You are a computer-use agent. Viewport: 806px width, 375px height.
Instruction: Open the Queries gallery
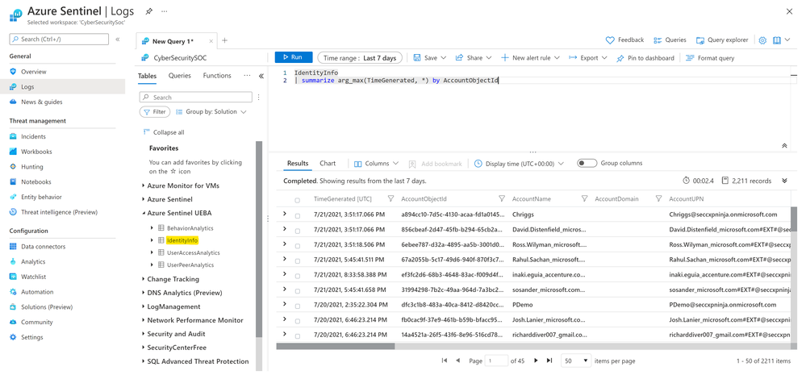(x=670, y=40)
